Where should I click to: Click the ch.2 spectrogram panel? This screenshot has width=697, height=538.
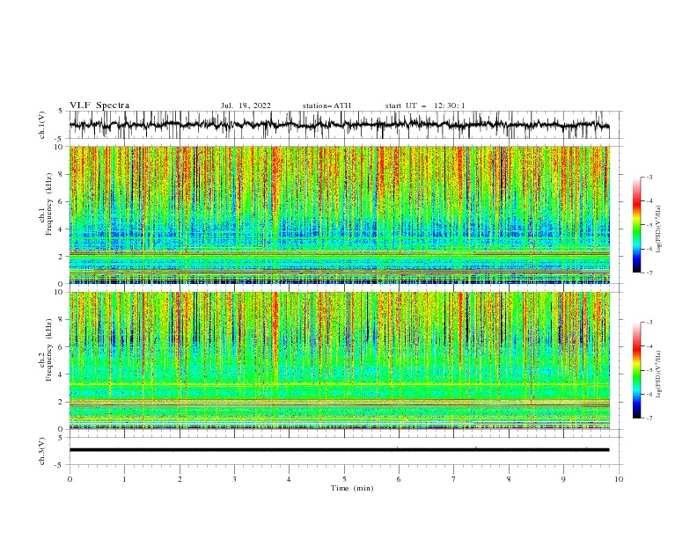click(x=339, y=360)
